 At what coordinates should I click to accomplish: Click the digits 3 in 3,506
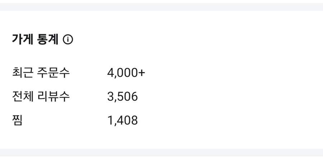[110, 97]
